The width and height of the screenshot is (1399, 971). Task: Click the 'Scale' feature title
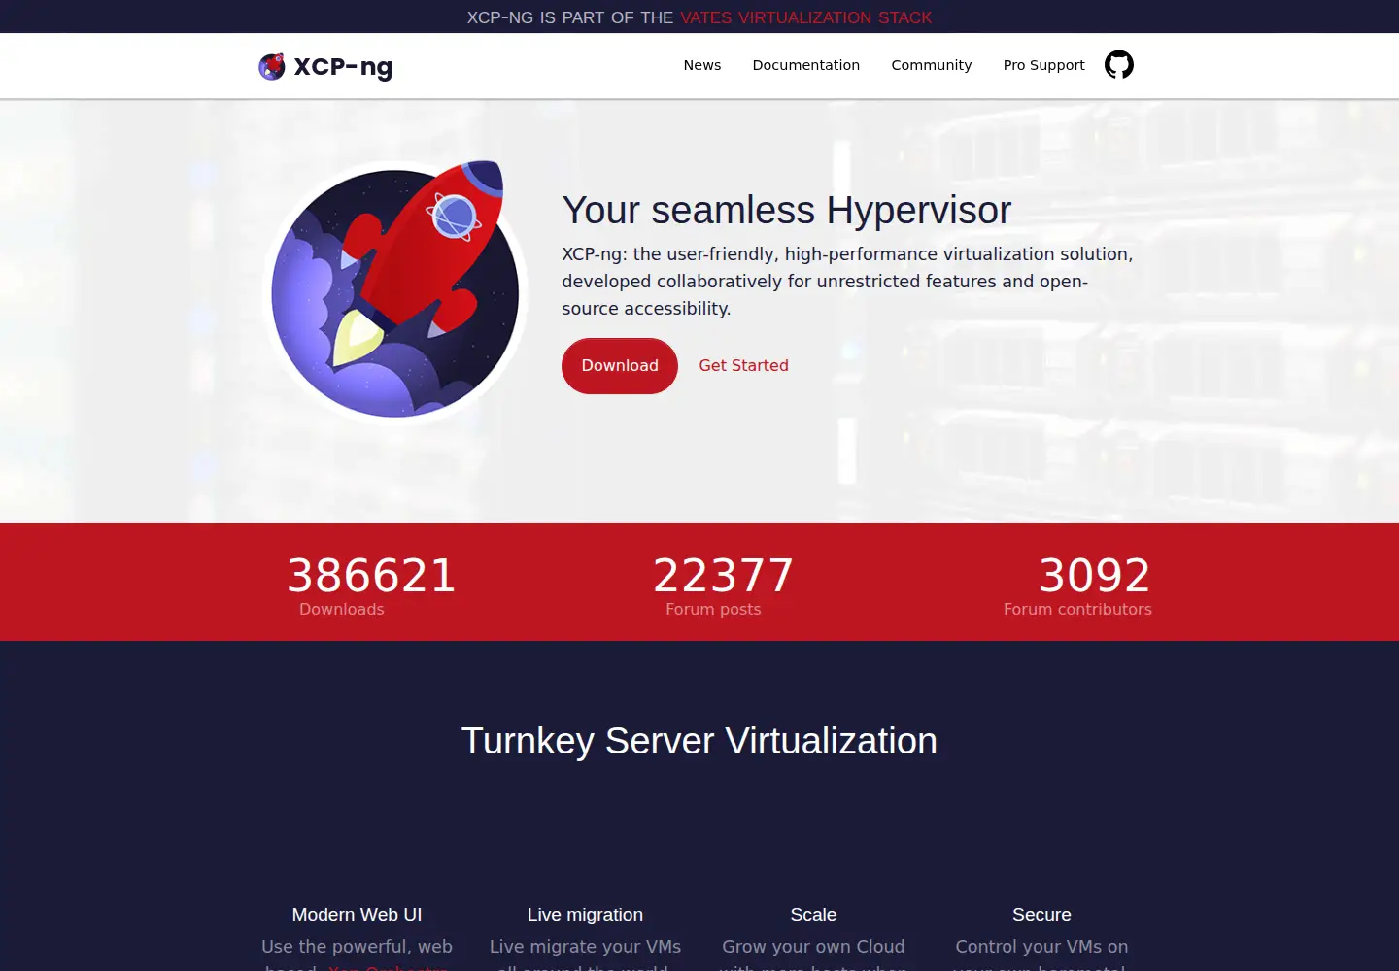[x=813, y=915]
